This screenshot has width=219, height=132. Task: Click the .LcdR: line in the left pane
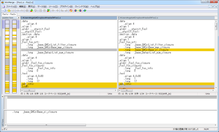(x=69, y=86)
